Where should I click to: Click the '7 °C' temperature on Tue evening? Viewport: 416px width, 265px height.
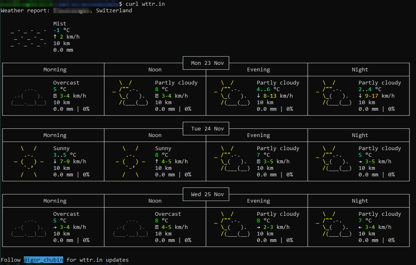point(263,155)
